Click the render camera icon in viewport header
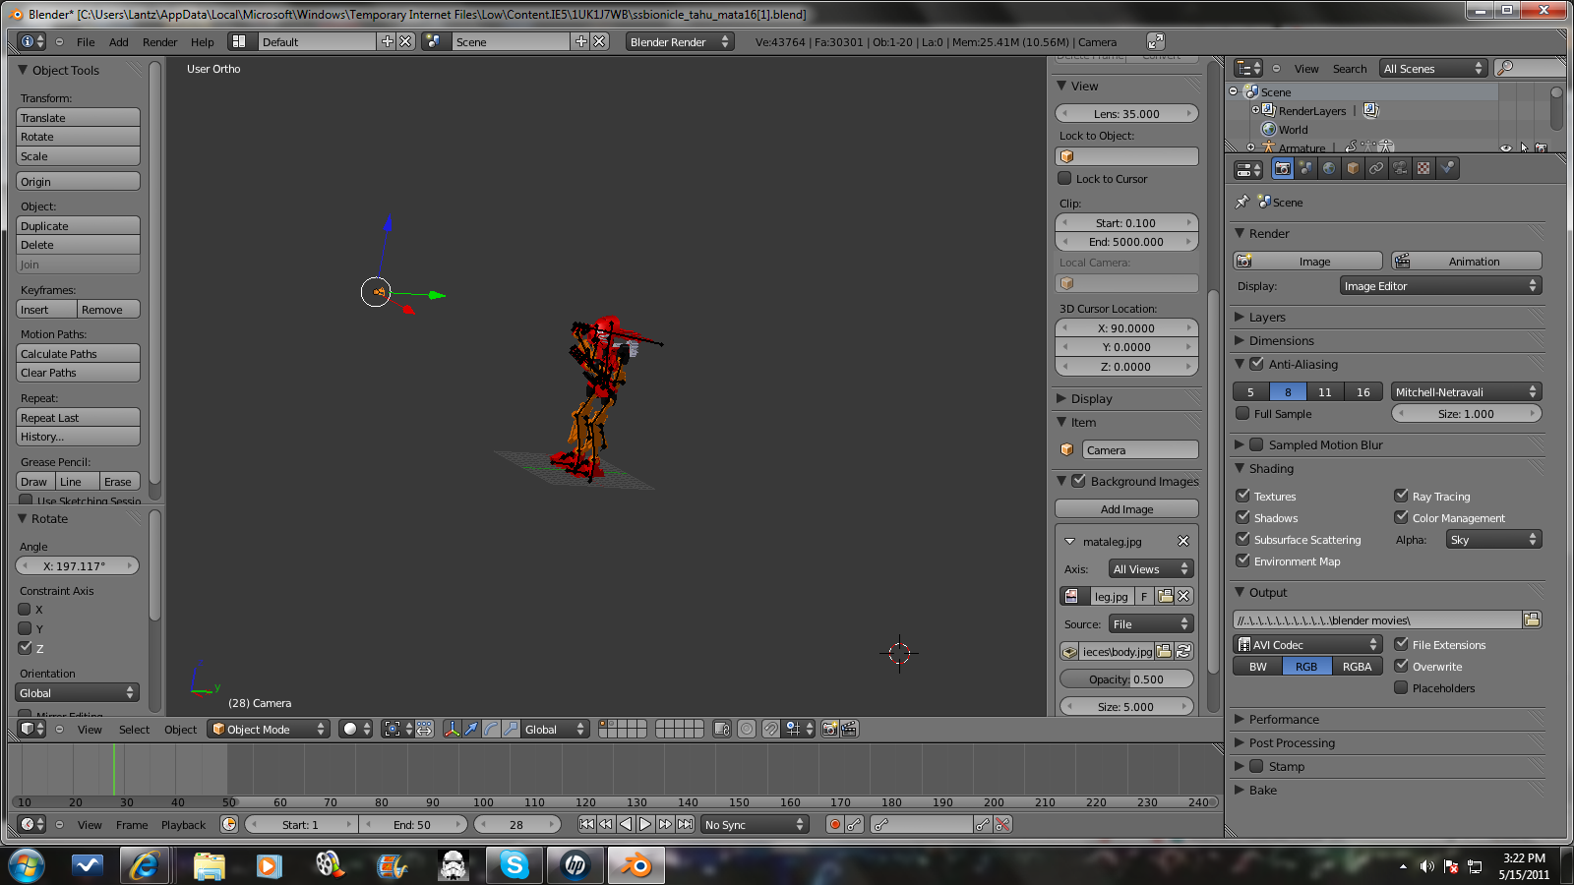Screen dimensions: 1574x885 point(829,729)
